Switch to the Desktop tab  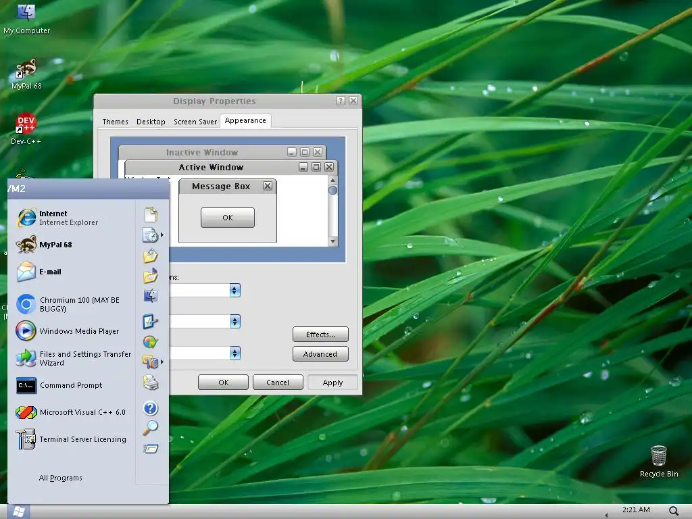[151, 122]
